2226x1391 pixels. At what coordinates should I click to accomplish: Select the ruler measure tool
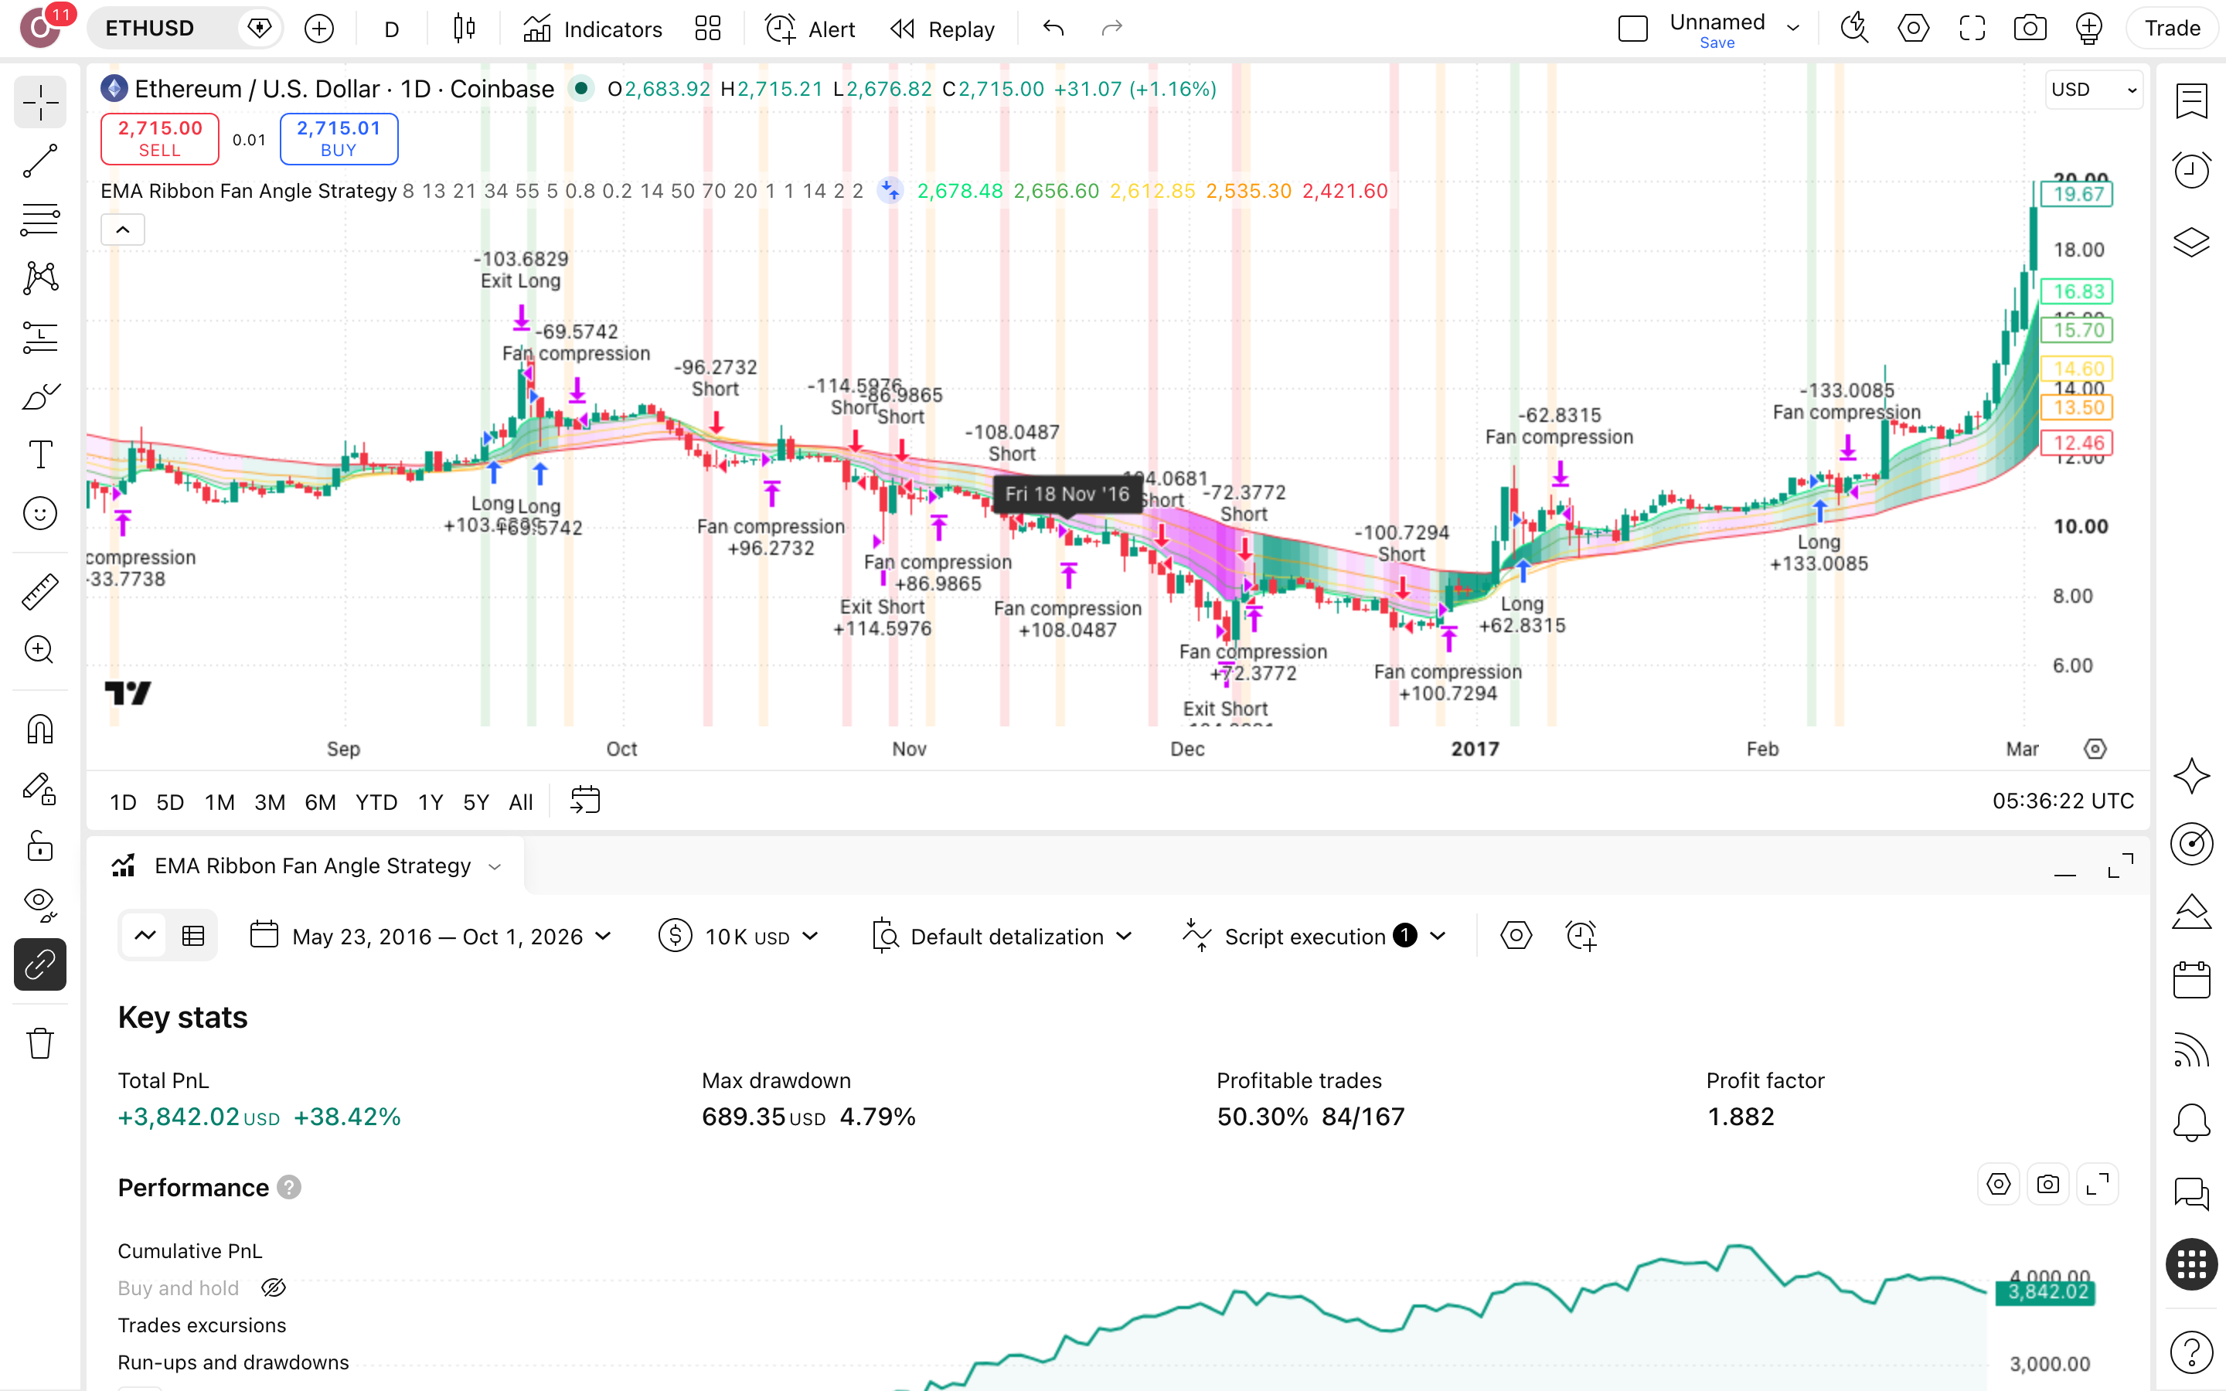pyautogui.click(x=39, y=591)
